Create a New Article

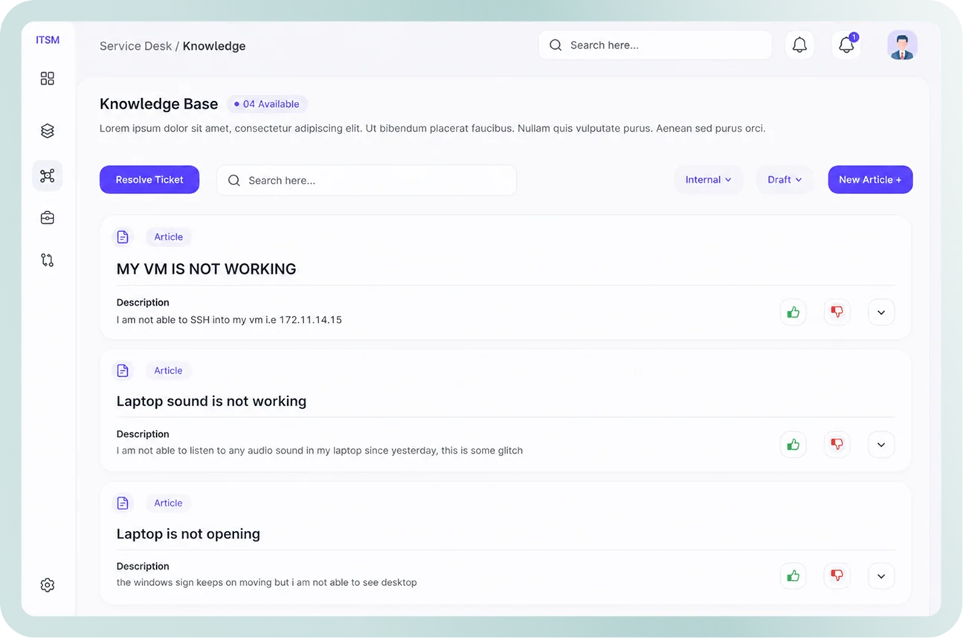[x=870, y=179]
